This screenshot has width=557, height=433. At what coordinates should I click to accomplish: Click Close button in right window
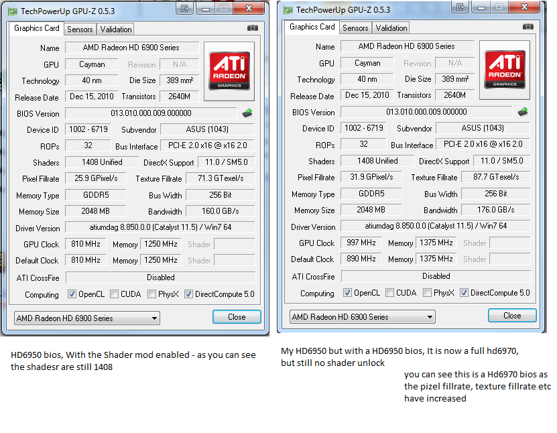(512, 316)
